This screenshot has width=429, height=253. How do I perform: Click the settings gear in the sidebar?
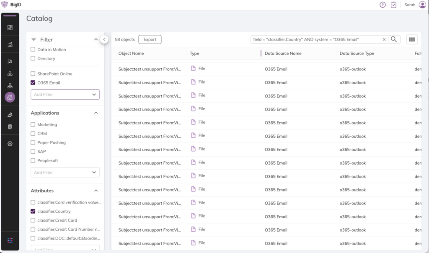pyautogui.click(x=10, y=144)
